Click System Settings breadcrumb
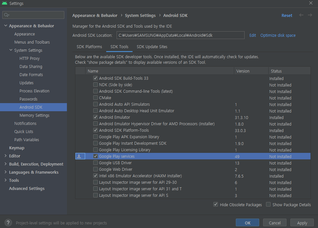The image size is (318, 228). coord(140,15)
